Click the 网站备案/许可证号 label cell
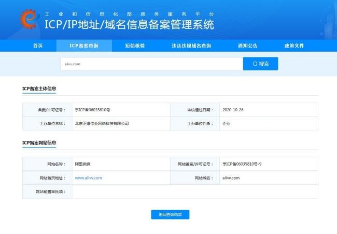The image size is (337, 234). [x=195, y=164]
